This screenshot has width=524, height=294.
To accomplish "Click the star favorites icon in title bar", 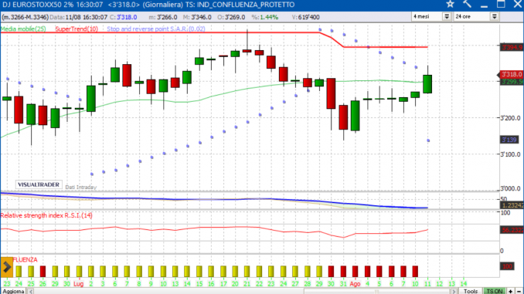I will (x=450, y=4).
